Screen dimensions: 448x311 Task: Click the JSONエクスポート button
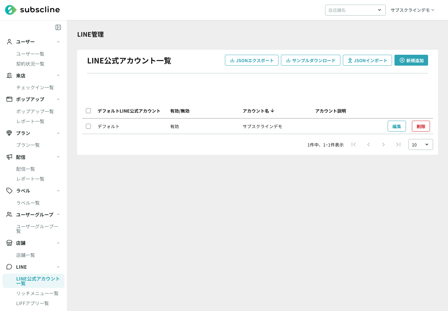tap(252, 60)
